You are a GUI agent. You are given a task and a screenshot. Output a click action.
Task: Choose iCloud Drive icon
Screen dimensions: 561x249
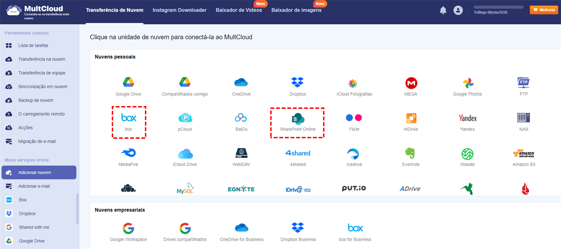[x=185, y=153]
